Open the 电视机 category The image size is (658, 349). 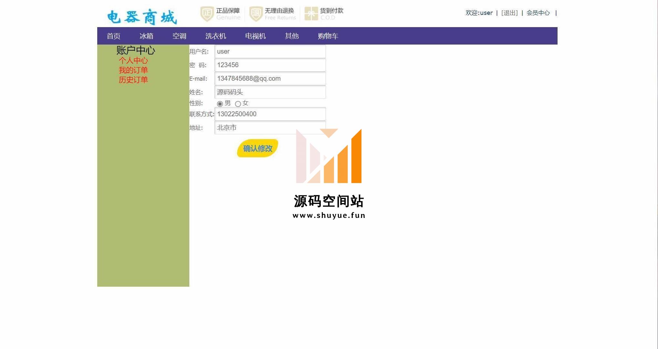255,36
